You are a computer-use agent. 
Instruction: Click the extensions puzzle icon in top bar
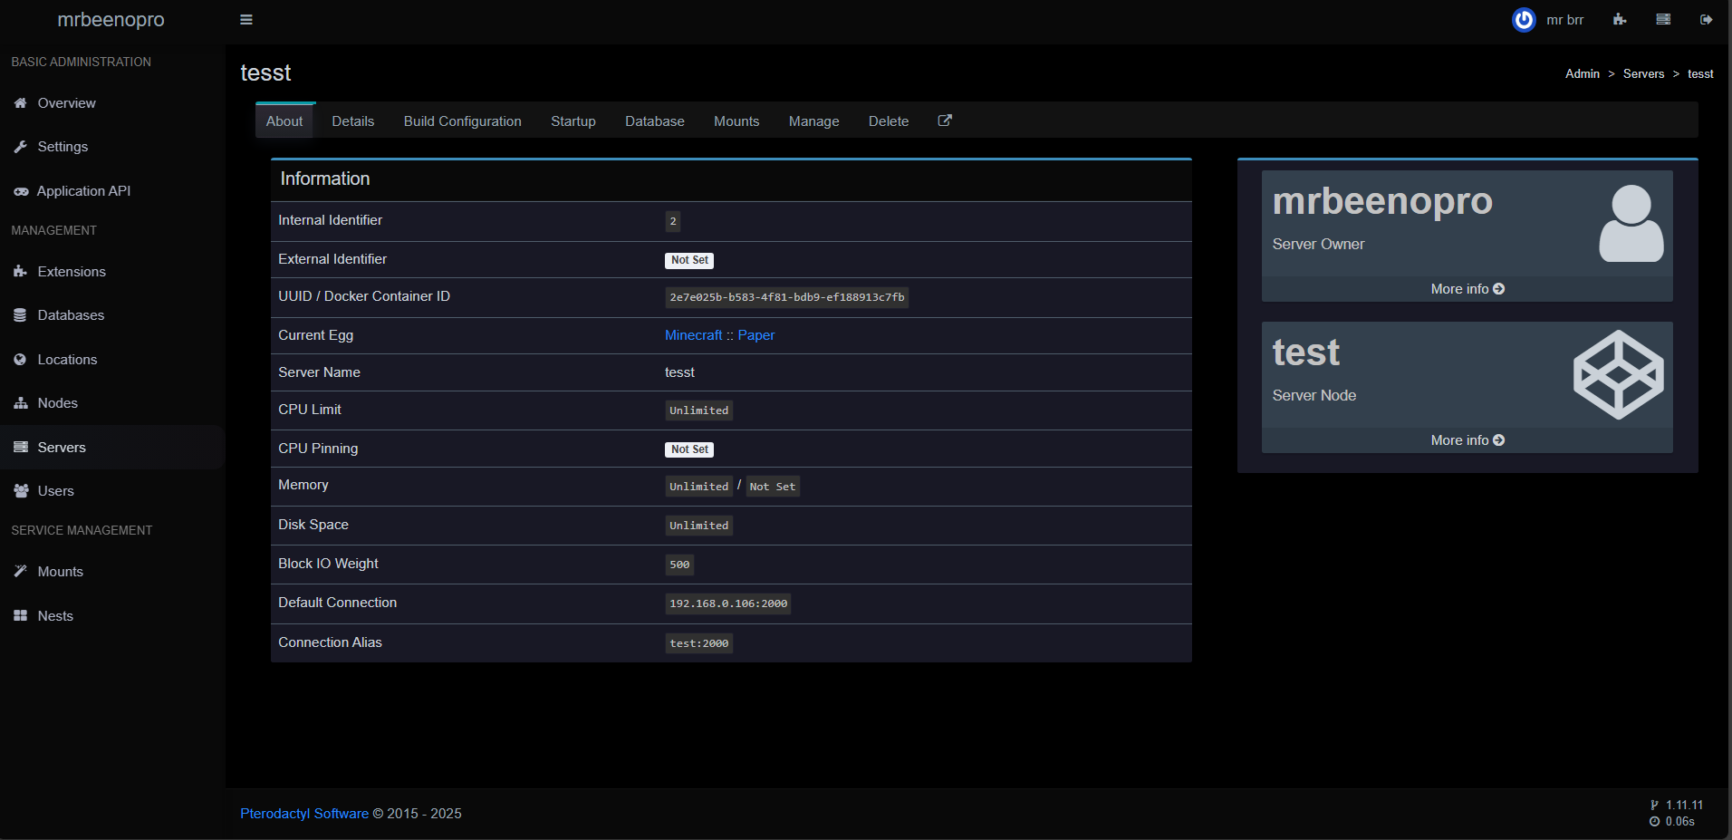point(1620,20)
